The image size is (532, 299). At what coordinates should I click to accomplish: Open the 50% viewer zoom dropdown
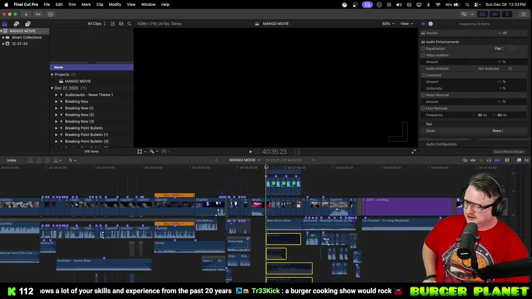[388, 24]
